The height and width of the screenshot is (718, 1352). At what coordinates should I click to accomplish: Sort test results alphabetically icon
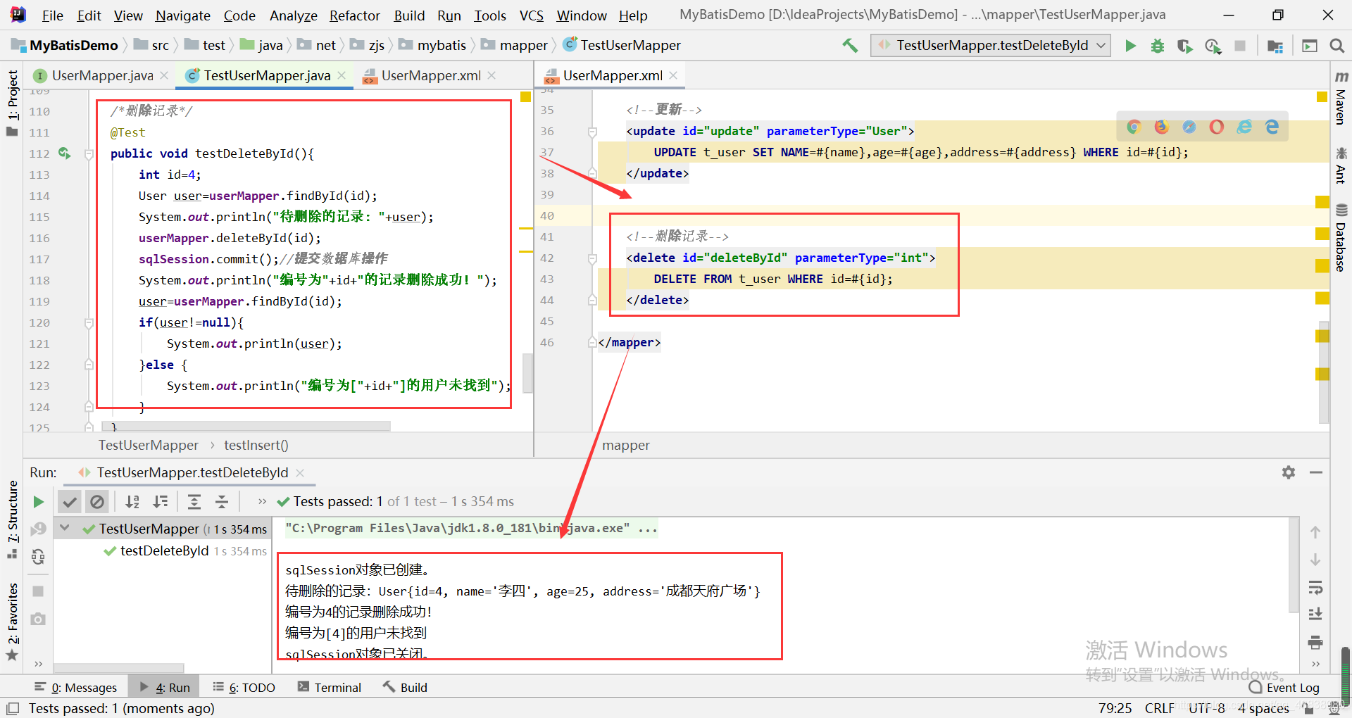(132, 502)
